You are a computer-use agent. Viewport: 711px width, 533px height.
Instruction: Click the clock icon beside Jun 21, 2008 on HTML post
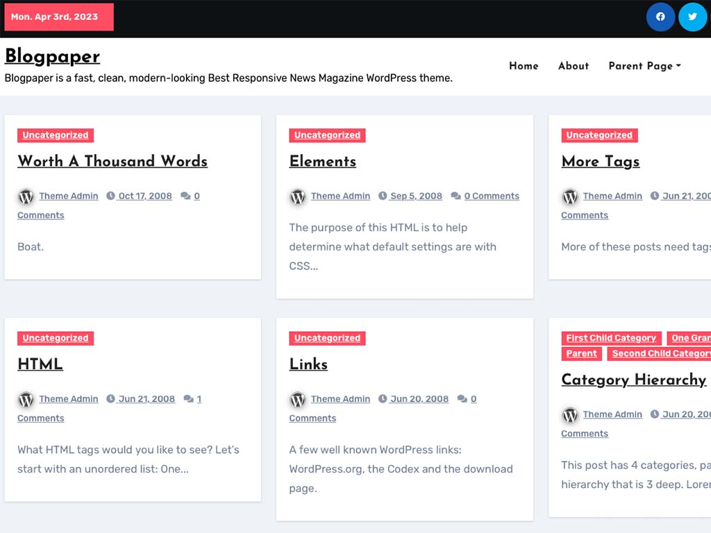[x=110, y=399]
